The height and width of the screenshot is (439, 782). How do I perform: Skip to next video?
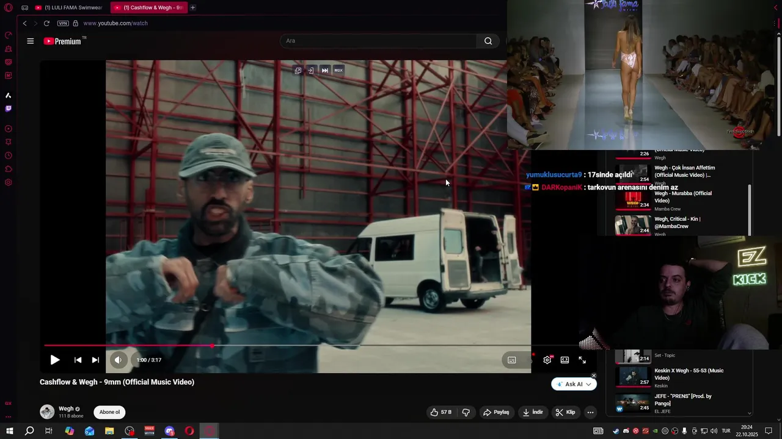95,360
